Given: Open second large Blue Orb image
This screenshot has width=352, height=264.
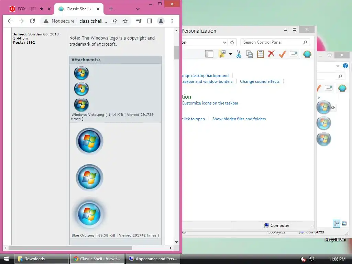Looking at the screenshot, I should coord(89,178).
